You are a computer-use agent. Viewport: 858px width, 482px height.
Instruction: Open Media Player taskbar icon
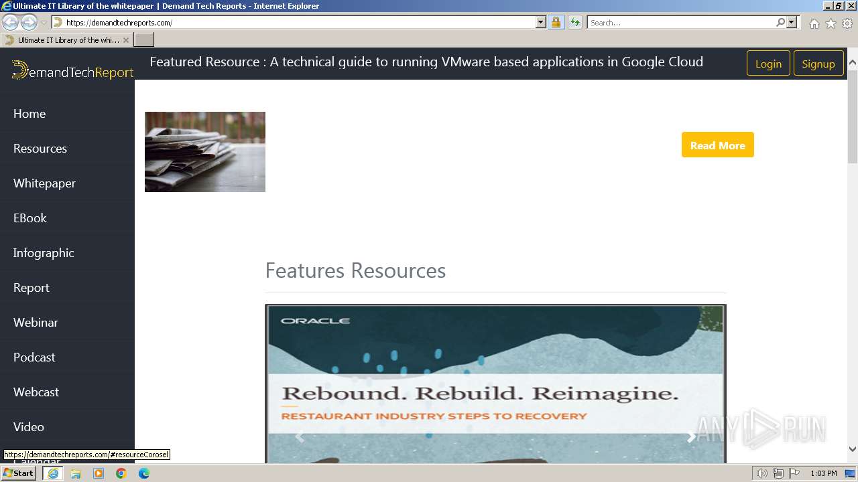(99, 473)
